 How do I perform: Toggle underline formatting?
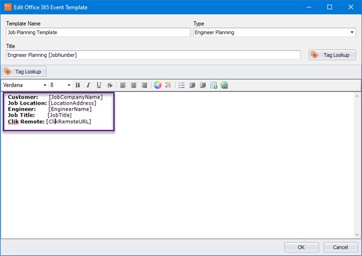(x=99, y=85)
